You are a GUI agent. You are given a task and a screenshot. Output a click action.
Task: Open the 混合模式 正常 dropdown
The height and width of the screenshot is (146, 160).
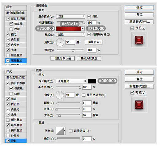coord(70,17)
